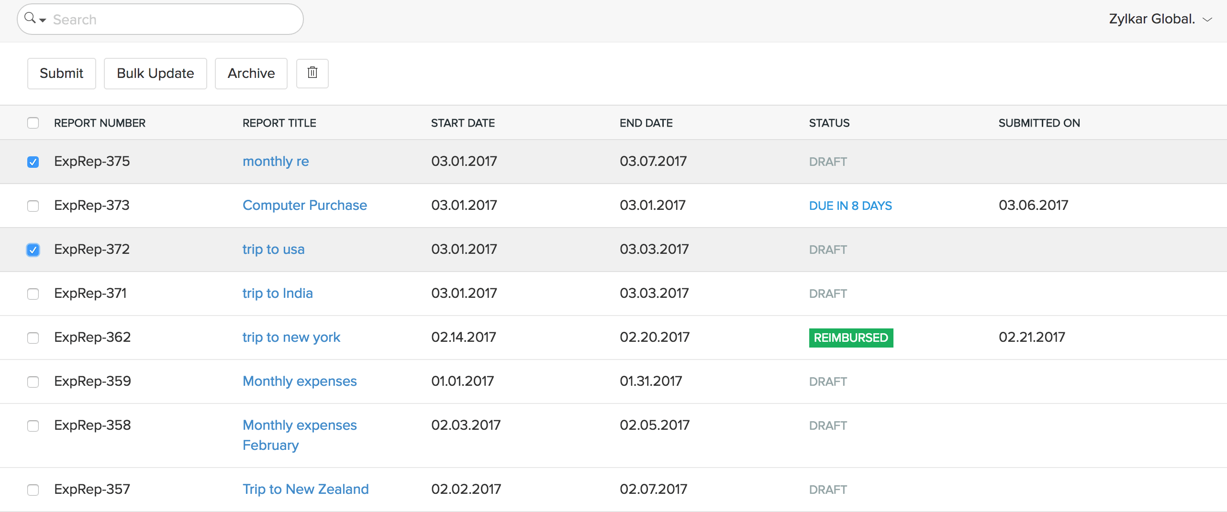Check the ExpRep-357 row checkbox
The height and width of the screenshot is (512, 1227).
click(x=33, y=490)
